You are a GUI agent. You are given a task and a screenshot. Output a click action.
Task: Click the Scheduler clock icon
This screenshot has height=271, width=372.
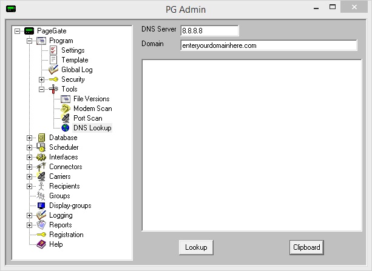pyautogui.click(x=41, y=147)
